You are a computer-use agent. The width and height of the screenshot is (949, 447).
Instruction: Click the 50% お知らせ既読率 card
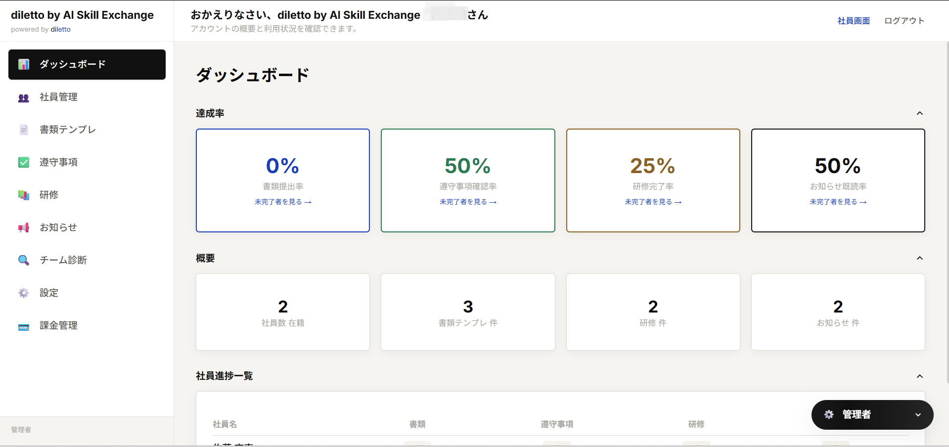838,180
